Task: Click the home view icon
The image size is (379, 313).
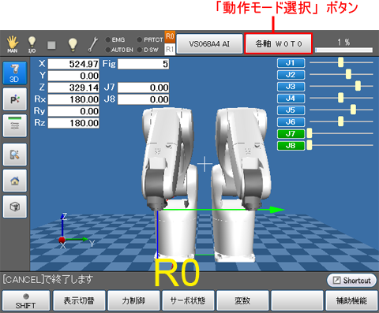Action: (15, 181)
